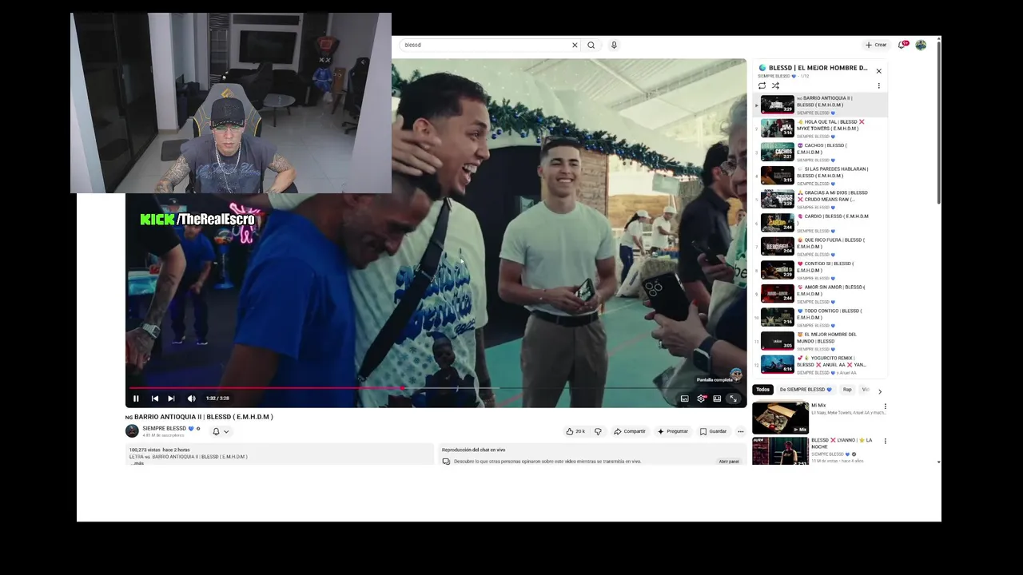Select the Rap filter chip
This screenshot has width=1023, height=575.
pyautogui.click(x=847, y=390)
